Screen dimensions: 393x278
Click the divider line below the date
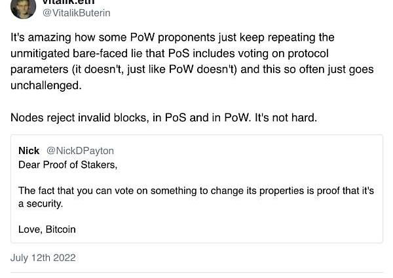tap(196, 272)
